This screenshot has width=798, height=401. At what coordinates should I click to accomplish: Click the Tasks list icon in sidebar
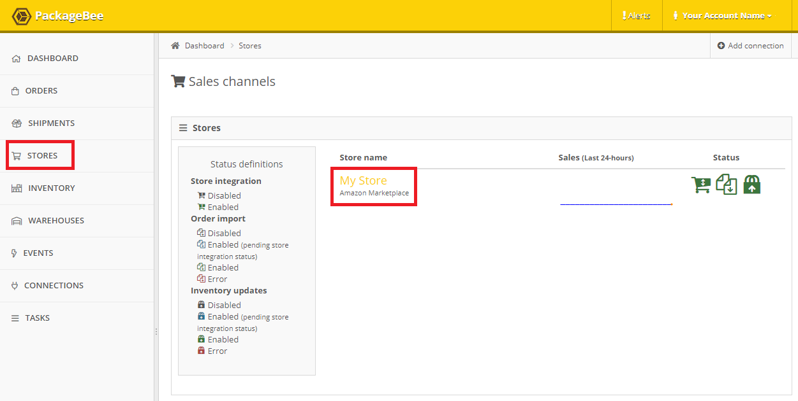point(15,318)
